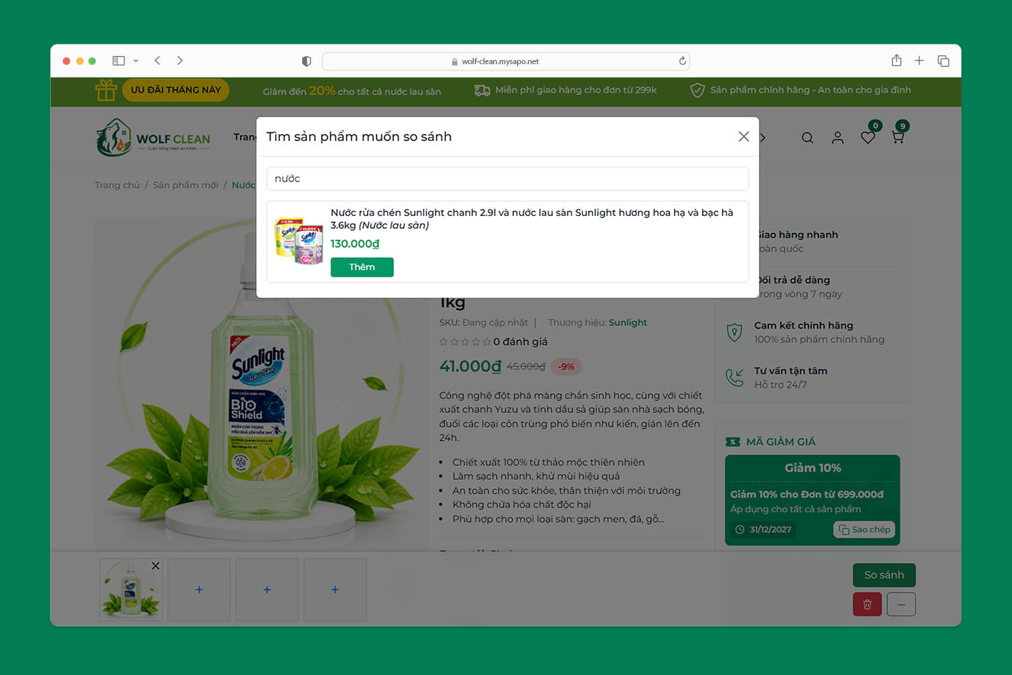Viewport: 1012px width, 675px height.
Task: Open the shopping cart icon
Action: (x=898, y=137)
